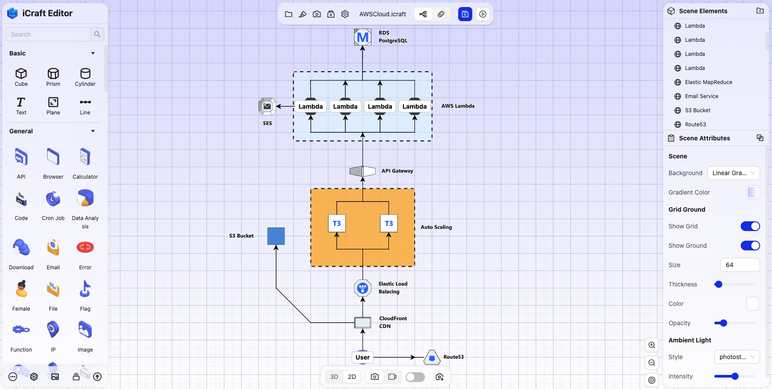Click the AWSCloud.icraft file name
Image resolution: width=772 pixels, height=389 pixels.
pyautogui.click(x=383, y=14)
